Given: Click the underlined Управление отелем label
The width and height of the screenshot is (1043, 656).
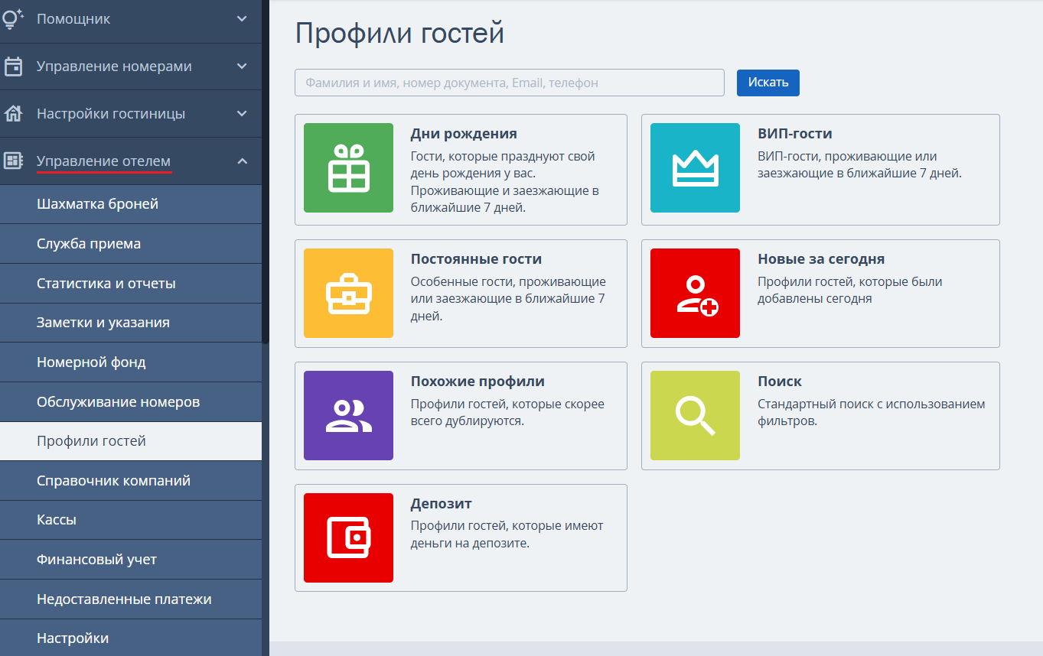Looking at the screenshot, I should (x=104, y=161).
